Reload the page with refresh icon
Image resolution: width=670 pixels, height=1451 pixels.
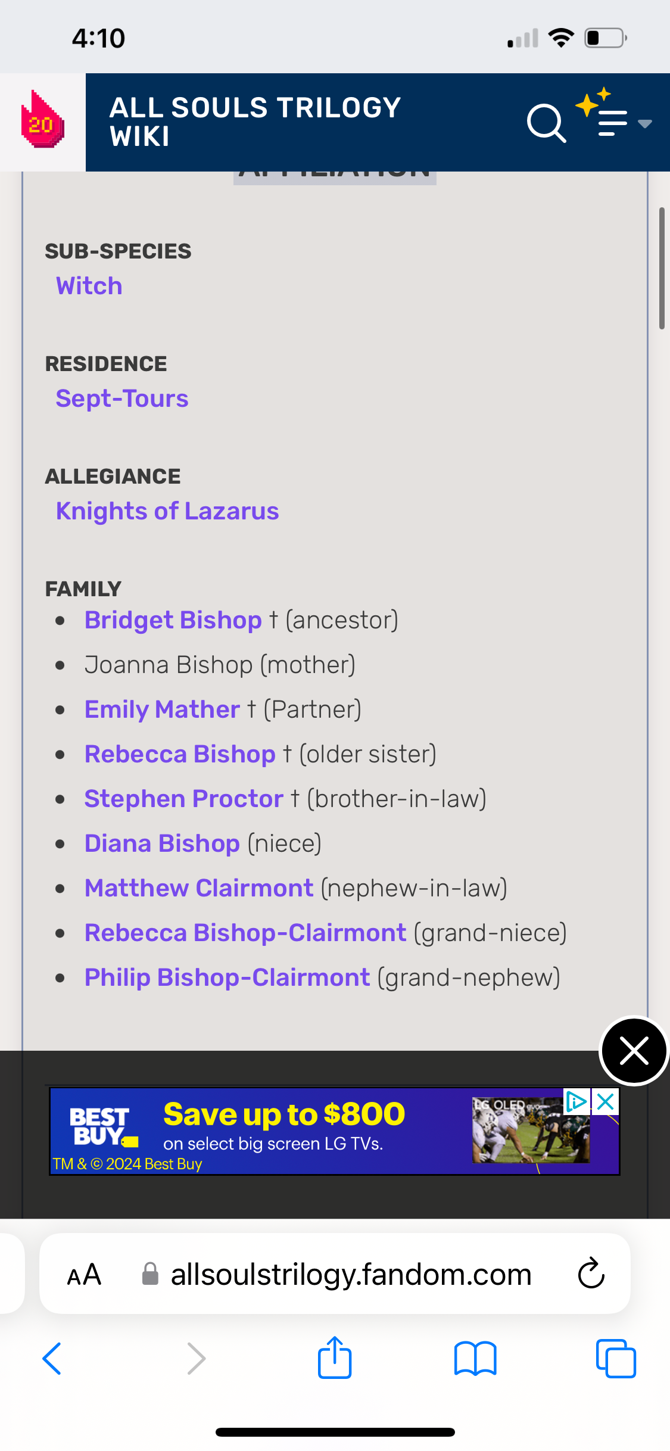pyautogui.click(x=591, y=1274)
